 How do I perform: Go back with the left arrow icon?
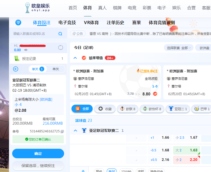[x=16, y=69]
